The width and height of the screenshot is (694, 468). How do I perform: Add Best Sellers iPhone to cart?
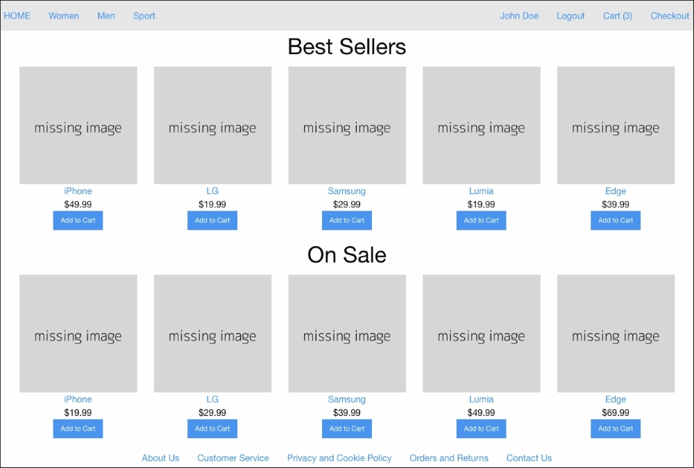[x=78, y=220]
